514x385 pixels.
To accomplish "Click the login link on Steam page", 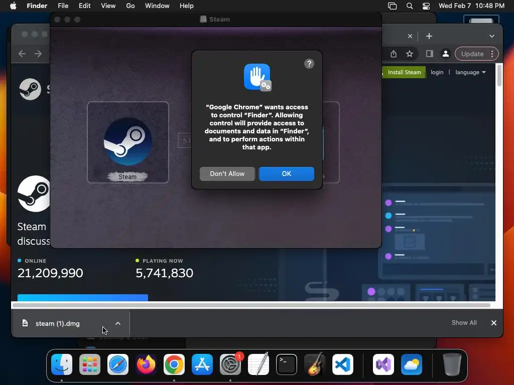I will [x=437, y=72].
